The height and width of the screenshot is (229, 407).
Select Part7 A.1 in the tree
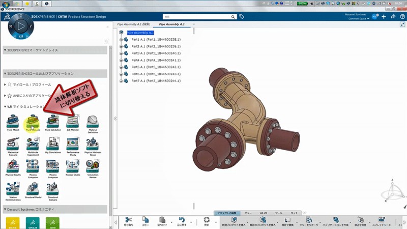pos(156,81)
